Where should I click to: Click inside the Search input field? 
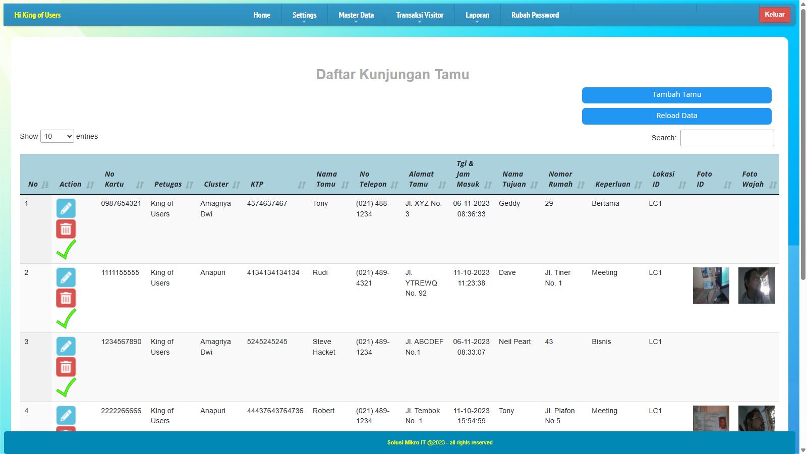click(x=727, y=138)
